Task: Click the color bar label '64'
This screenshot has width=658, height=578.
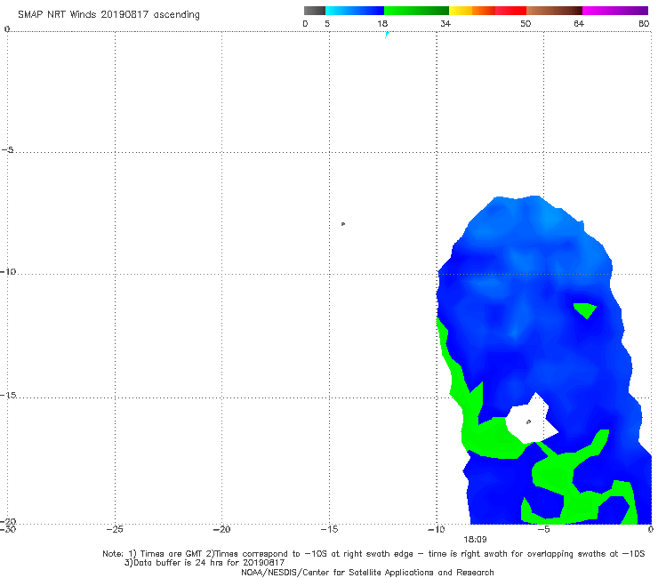Action: (x=579, y=23)
